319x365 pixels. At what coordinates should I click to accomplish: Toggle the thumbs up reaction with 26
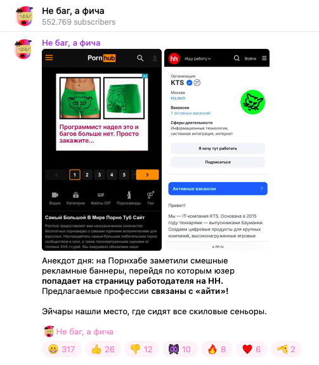103,349
